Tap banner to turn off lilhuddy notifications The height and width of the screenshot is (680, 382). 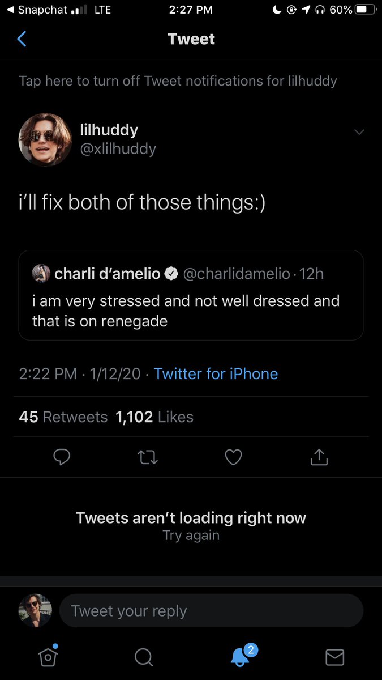[x=178, y=81]
